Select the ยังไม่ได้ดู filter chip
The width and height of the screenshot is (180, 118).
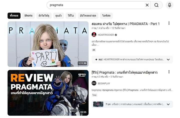[x=44, y=16]
